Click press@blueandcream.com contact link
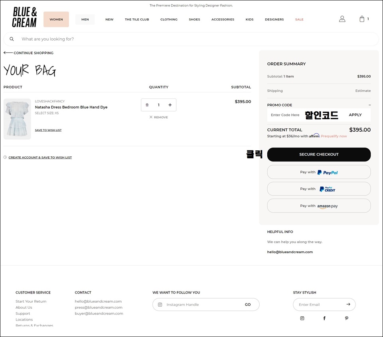The image size is (383, 337). coord(99,307)
